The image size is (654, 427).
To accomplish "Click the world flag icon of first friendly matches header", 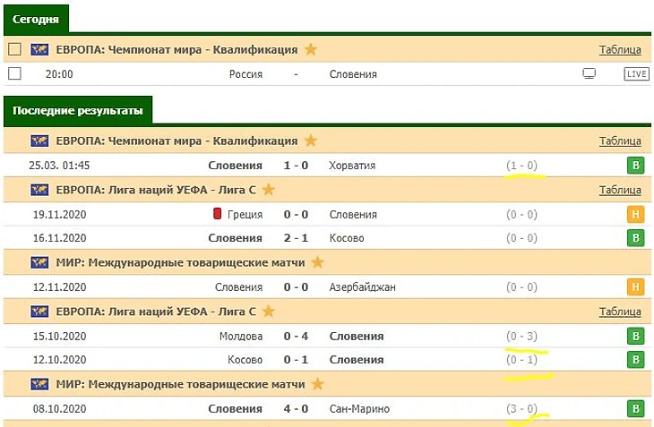I will pyautogui.click(x=39, y=263).
